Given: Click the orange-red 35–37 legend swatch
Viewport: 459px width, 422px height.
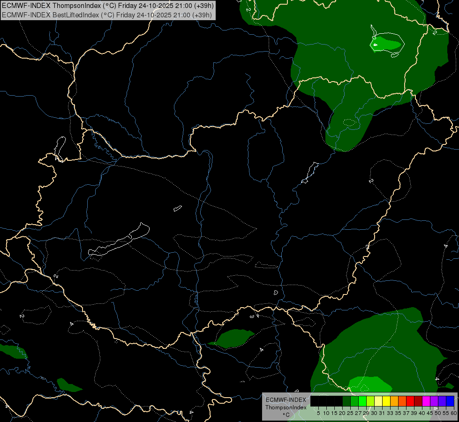Looking at the screenshot, I should click(x=402, y=401).
